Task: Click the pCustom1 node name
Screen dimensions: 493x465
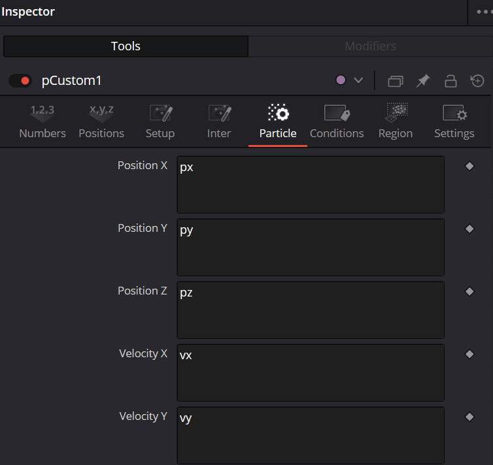Action: (x=71, y=81)
